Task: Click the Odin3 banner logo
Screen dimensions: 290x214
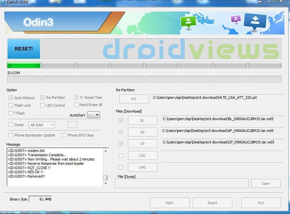Action: pos(38,22)
